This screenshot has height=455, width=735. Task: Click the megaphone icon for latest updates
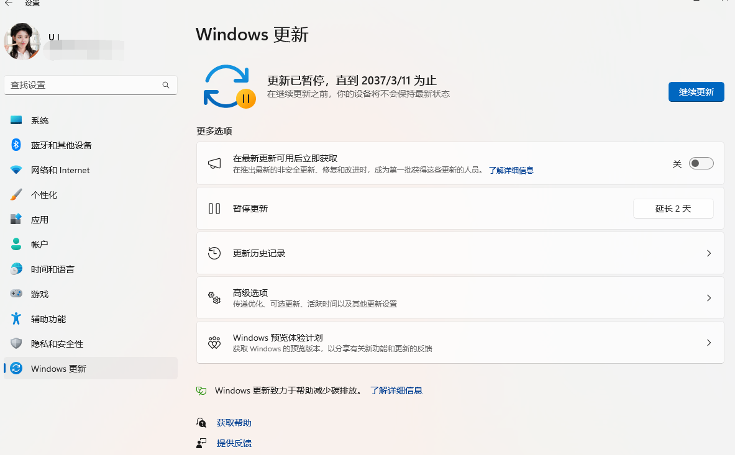pos(214,163)
